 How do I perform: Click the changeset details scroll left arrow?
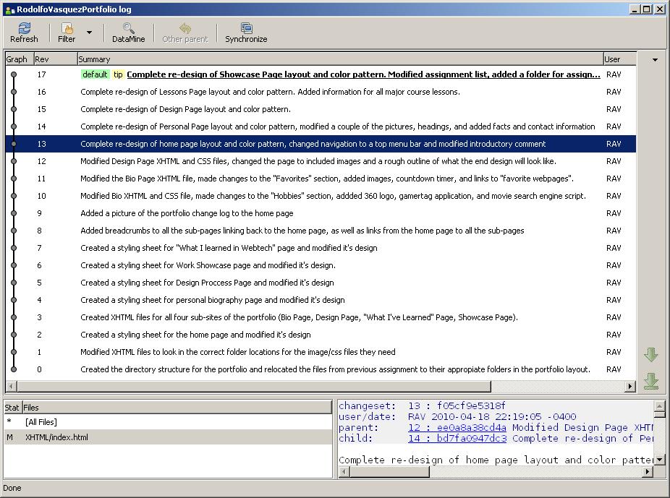tap(344, 472)
